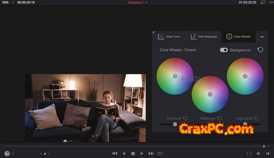The height and width of the screenshot is (158, 274).
Task: Click the viewer image of the girl reading
Action: pyautogui.click(x=85, y=108)
